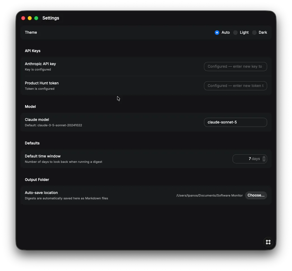This screenshot has width=292, height=271.
Task: Click the Anthropic API key input field
Action: (235, 67)
